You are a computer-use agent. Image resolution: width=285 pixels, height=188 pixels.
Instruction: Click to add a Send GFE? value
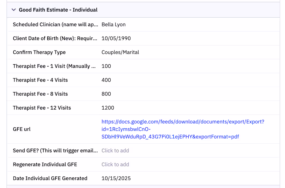click(115, 150)
